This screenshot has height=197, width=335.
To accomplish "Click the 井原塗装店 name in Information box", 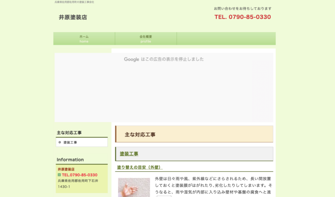I will pyautogui.click(x=66, y=170).
